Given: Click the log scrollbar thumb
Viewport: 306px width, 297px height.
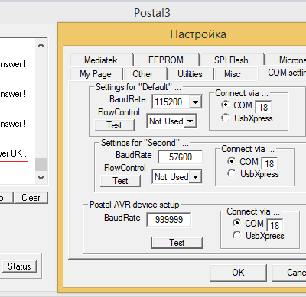Looking at the screenshot, I should pyautogui.click(x=41, y=164).
